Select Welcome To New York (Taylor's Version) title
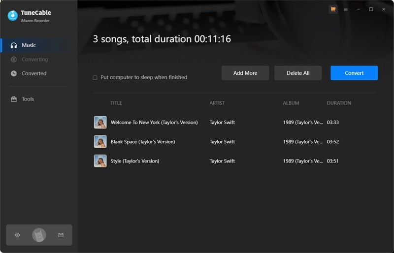Screen dimensions: 394x253 click(x=154, y=123)
